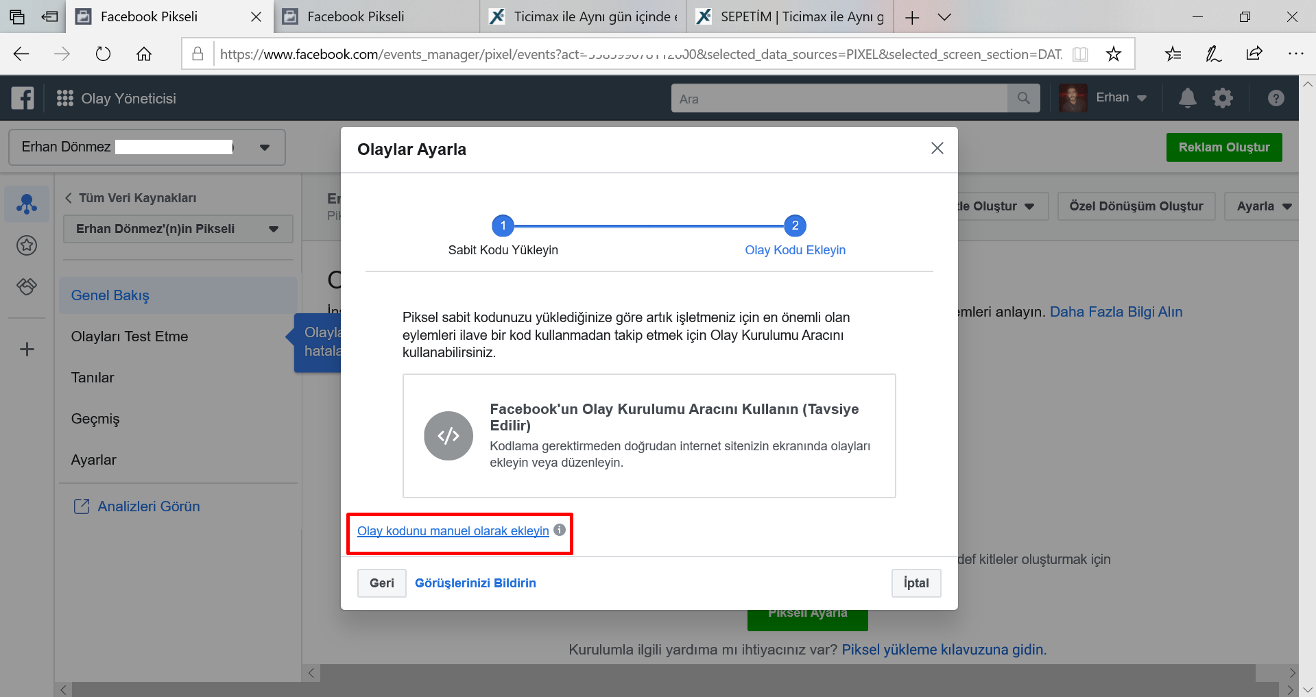
Task: Open the notifications bell
Action: point(1188,98)
